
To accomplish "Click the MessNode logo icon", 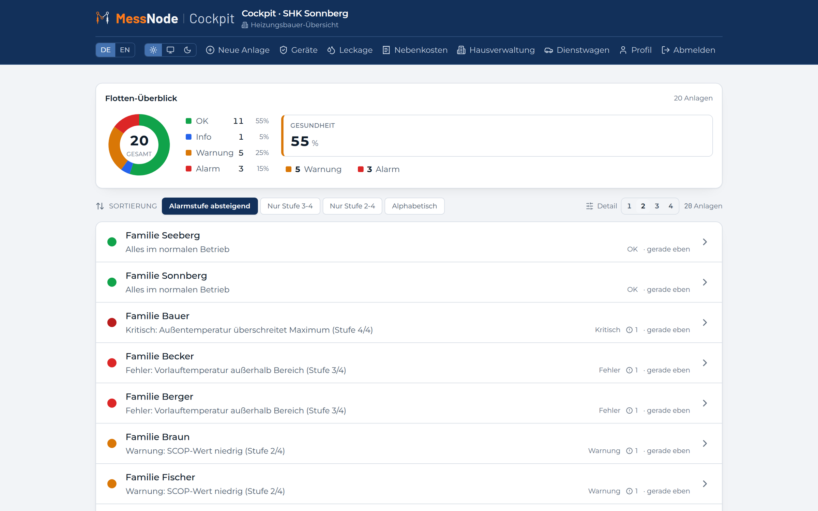I will [103, 18].
